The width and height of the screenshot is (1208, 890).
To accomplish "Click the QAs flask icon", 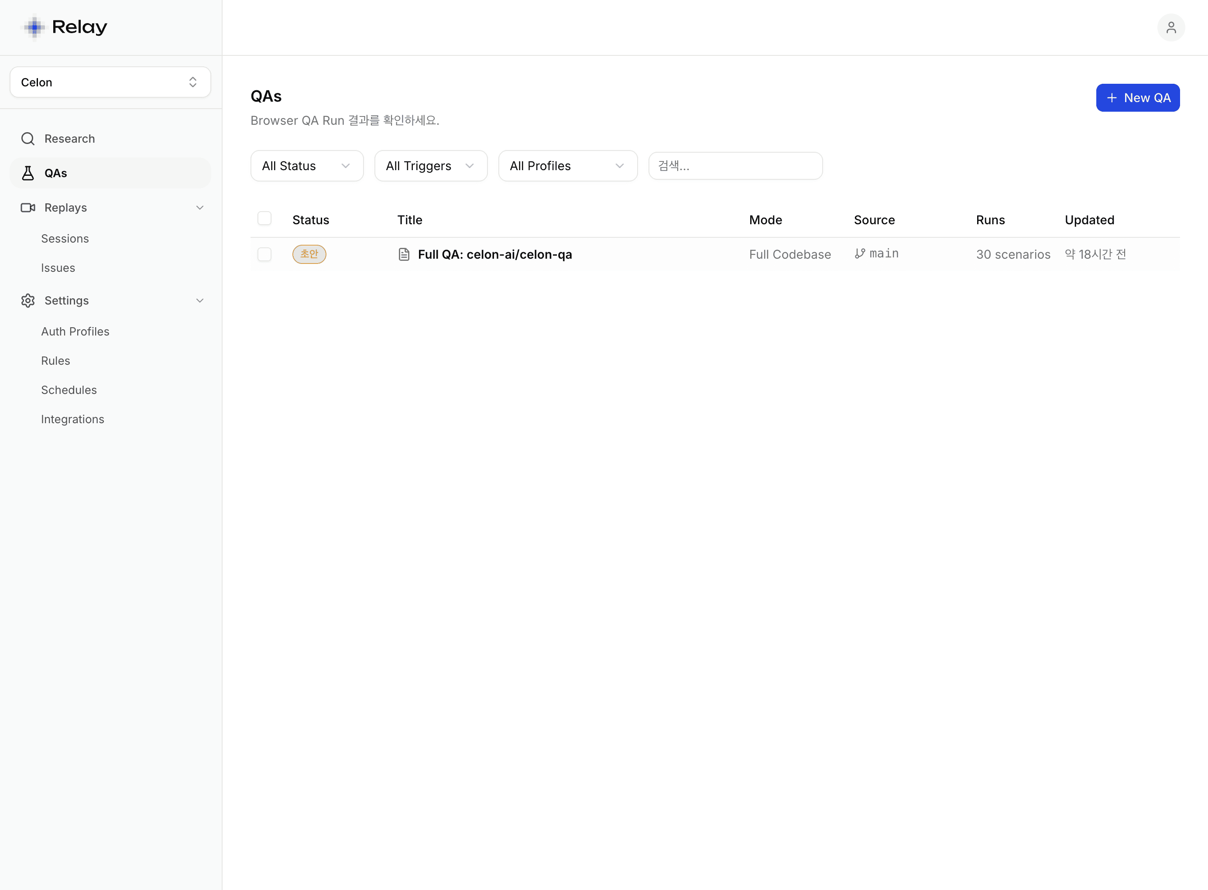I will point(28,174).
